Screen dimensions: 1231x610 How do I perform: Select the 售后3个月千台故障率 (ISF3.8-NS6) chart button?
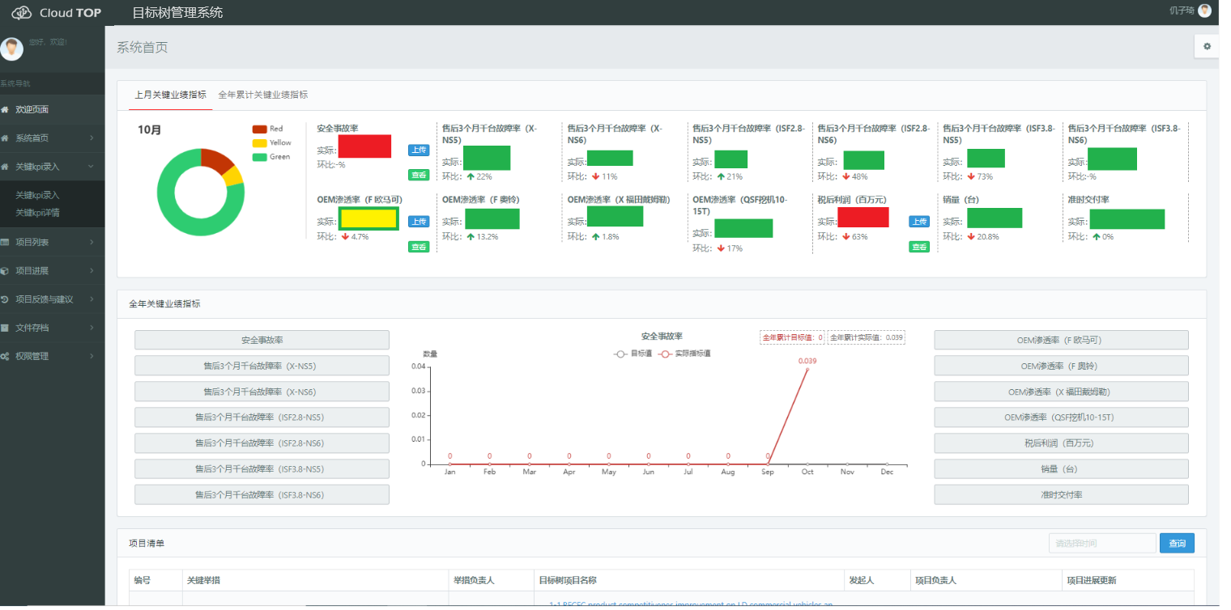tap(262, 494)
